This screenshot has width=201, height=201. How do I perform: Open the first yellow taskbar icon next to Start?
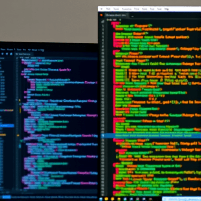pos(106,199)
